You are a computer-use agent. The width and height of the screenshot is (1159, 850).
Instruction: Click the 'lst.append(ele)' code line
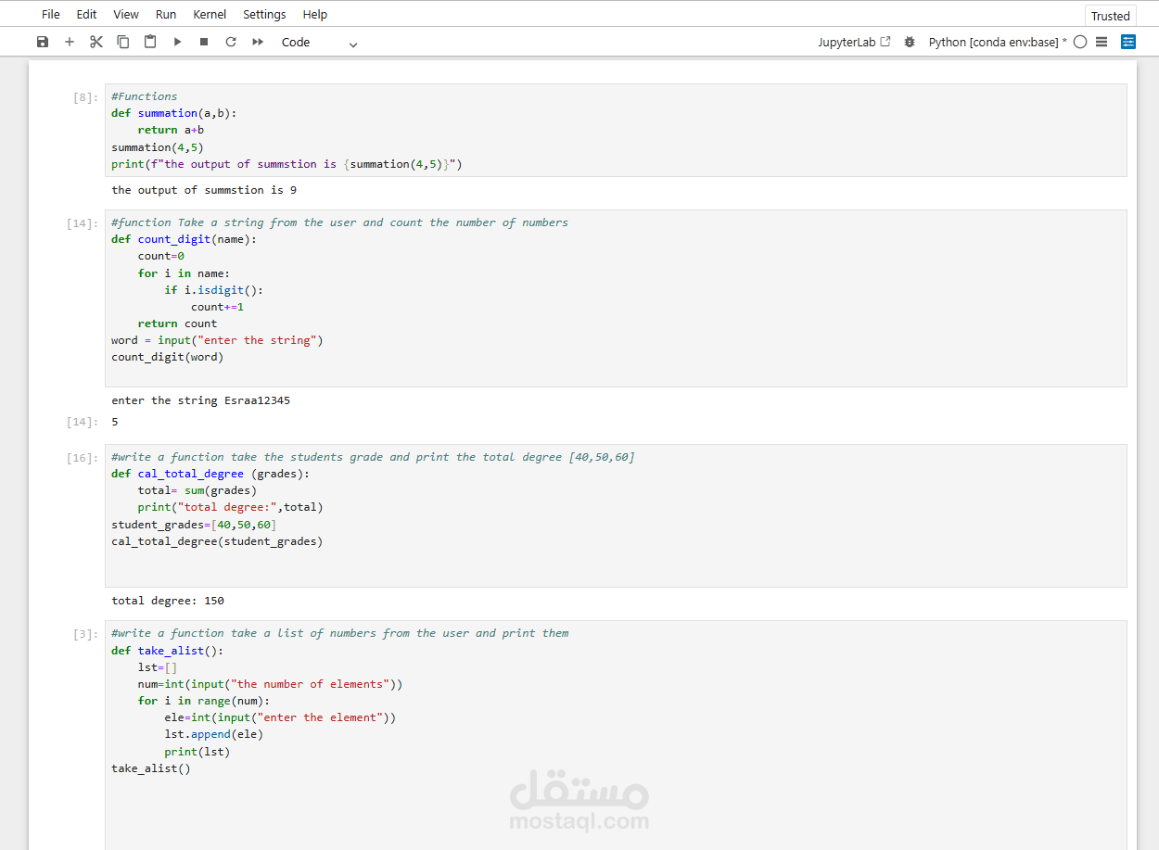click(x=214, y=734)
